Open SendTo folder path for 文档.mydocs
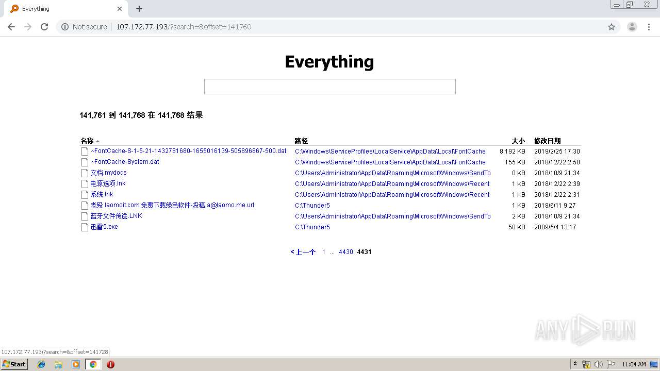The width and height of the screenshot is (660, 371). tap(393, 173)
